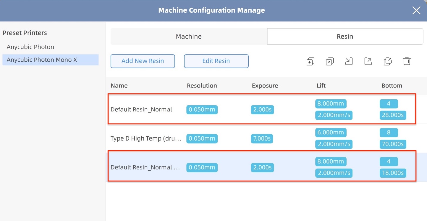Click the Exposure column header
This screenshot has height=221, width=427.
coord(265,86)
